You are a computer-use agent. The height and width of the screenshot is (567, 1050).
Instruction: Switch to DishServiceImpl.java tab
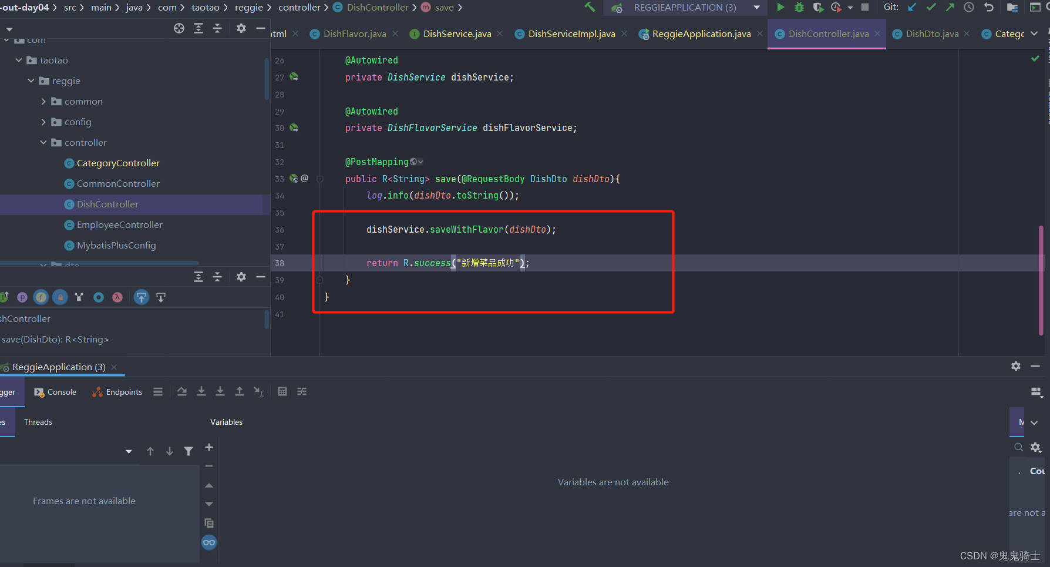click(x=571, y=34)
